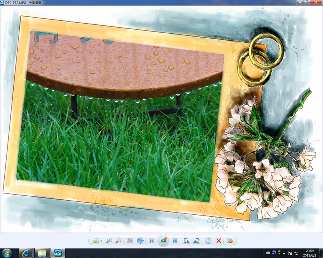Open the Windows Start menu
Screen dimensions: 323x258
pyautogui.click(x=6, y=253)
